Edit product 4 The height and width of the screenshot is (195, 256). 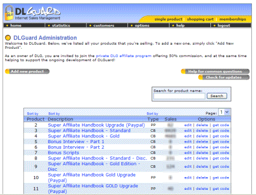[x=188, y=136]
